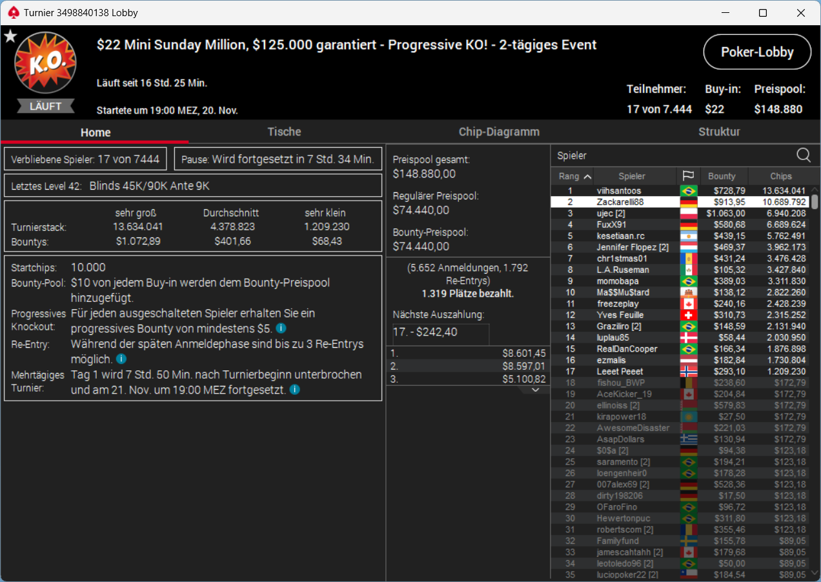Sort player list by Chips column
Viewport: 821px width, 582px height.
click(x=781, y=176)
